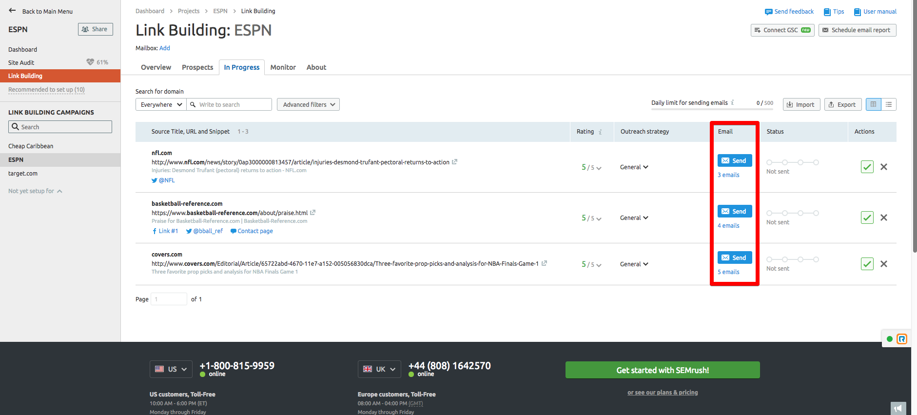This screenshot has width=917, height=415.
Task: Click Share button for ESPN project
Action: coord(96,29)
